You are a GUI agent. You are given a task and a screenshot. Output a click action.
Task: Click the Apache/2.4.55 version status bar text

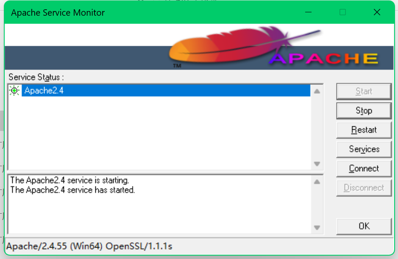pos(89,246)
